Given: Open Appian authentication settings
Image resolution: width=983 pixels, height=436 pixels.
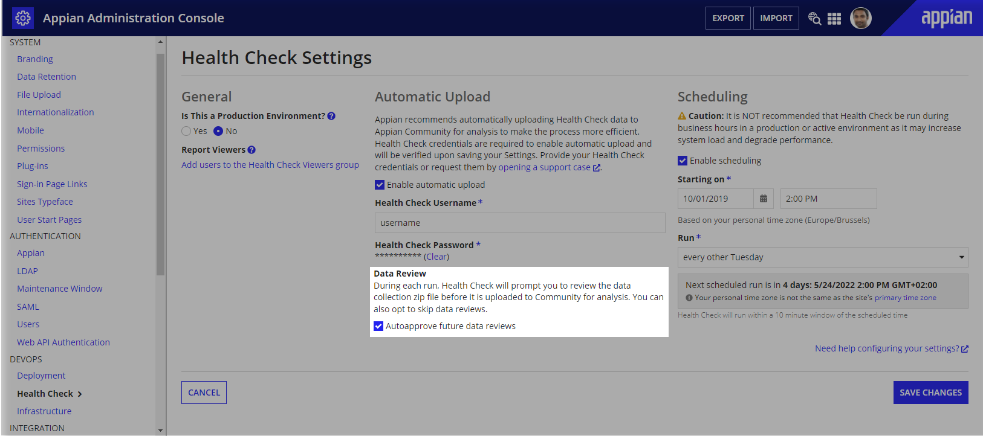Looking at the screenshot, I should [x=31, y=253].
